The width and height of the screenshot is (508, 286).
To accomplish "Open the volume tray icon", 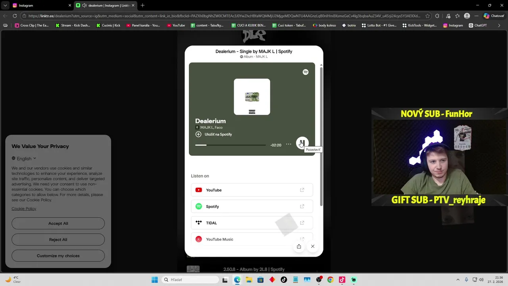I will pyautogui.click(x=481, y=280).
